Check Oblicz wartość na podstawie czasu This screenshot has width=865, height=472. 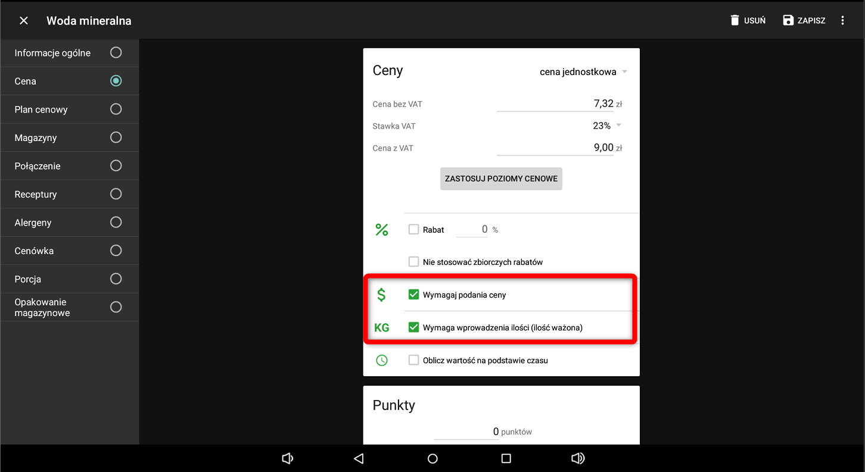413,360
